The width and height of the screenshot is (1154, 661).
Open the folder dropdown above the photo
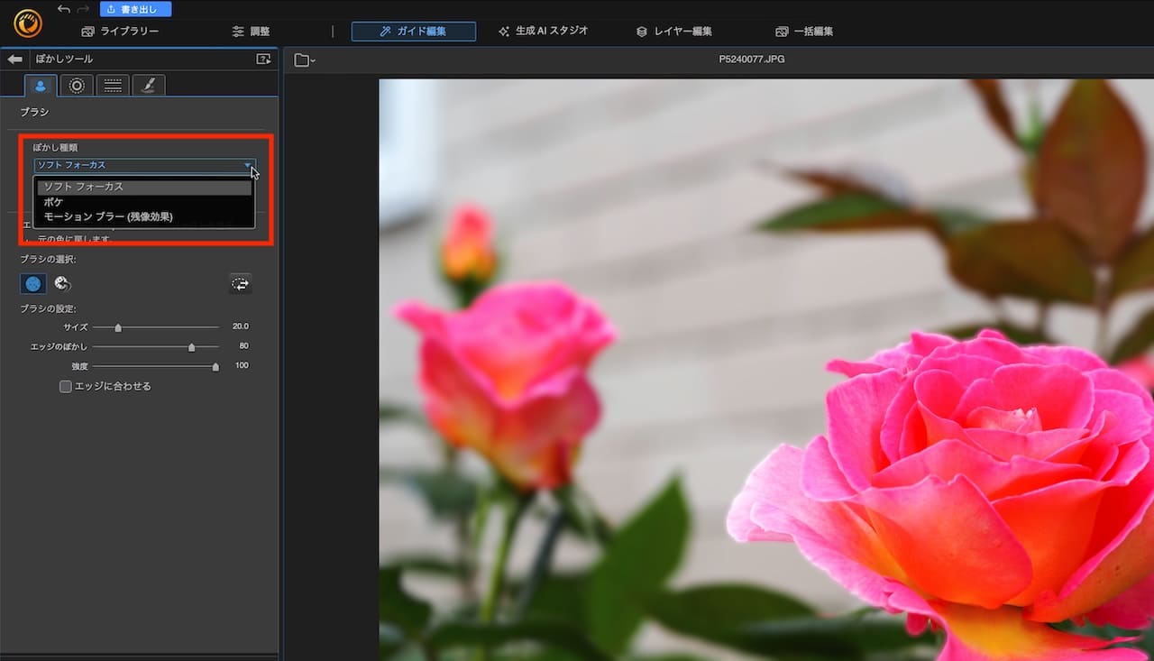click(x=304, y=60)
